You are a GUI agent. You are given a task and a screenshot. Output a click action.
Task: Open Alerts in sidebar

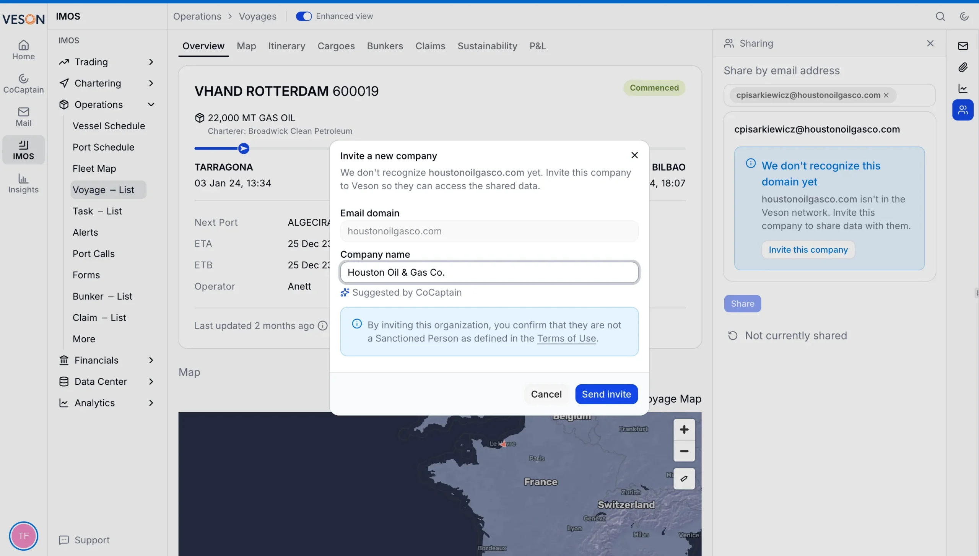point(85,232)
